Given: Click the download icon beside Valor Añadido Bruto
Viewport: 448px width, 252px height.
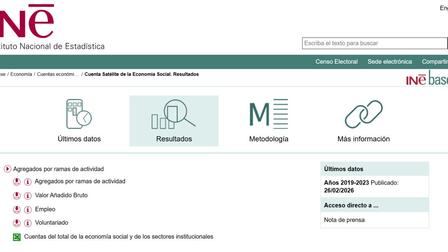Looking at the screenshot, I should [17, 196].
